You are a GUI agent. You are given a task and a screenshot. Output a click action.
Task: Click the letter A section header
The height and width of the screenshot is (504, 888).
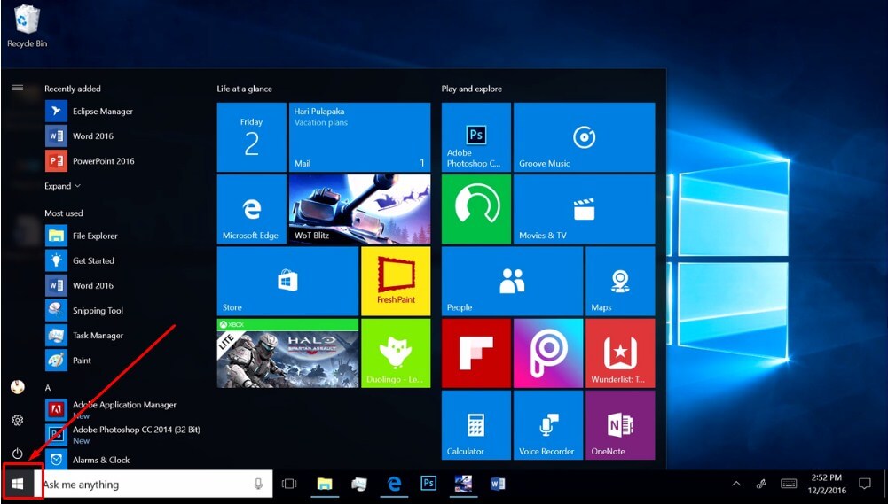pyautogui.click(x=48, y=387)
